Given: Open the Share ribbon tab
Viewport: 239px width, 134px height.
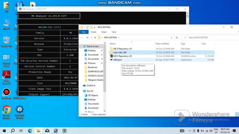Looking at the screenshot, I should click(x=104, y=32).
